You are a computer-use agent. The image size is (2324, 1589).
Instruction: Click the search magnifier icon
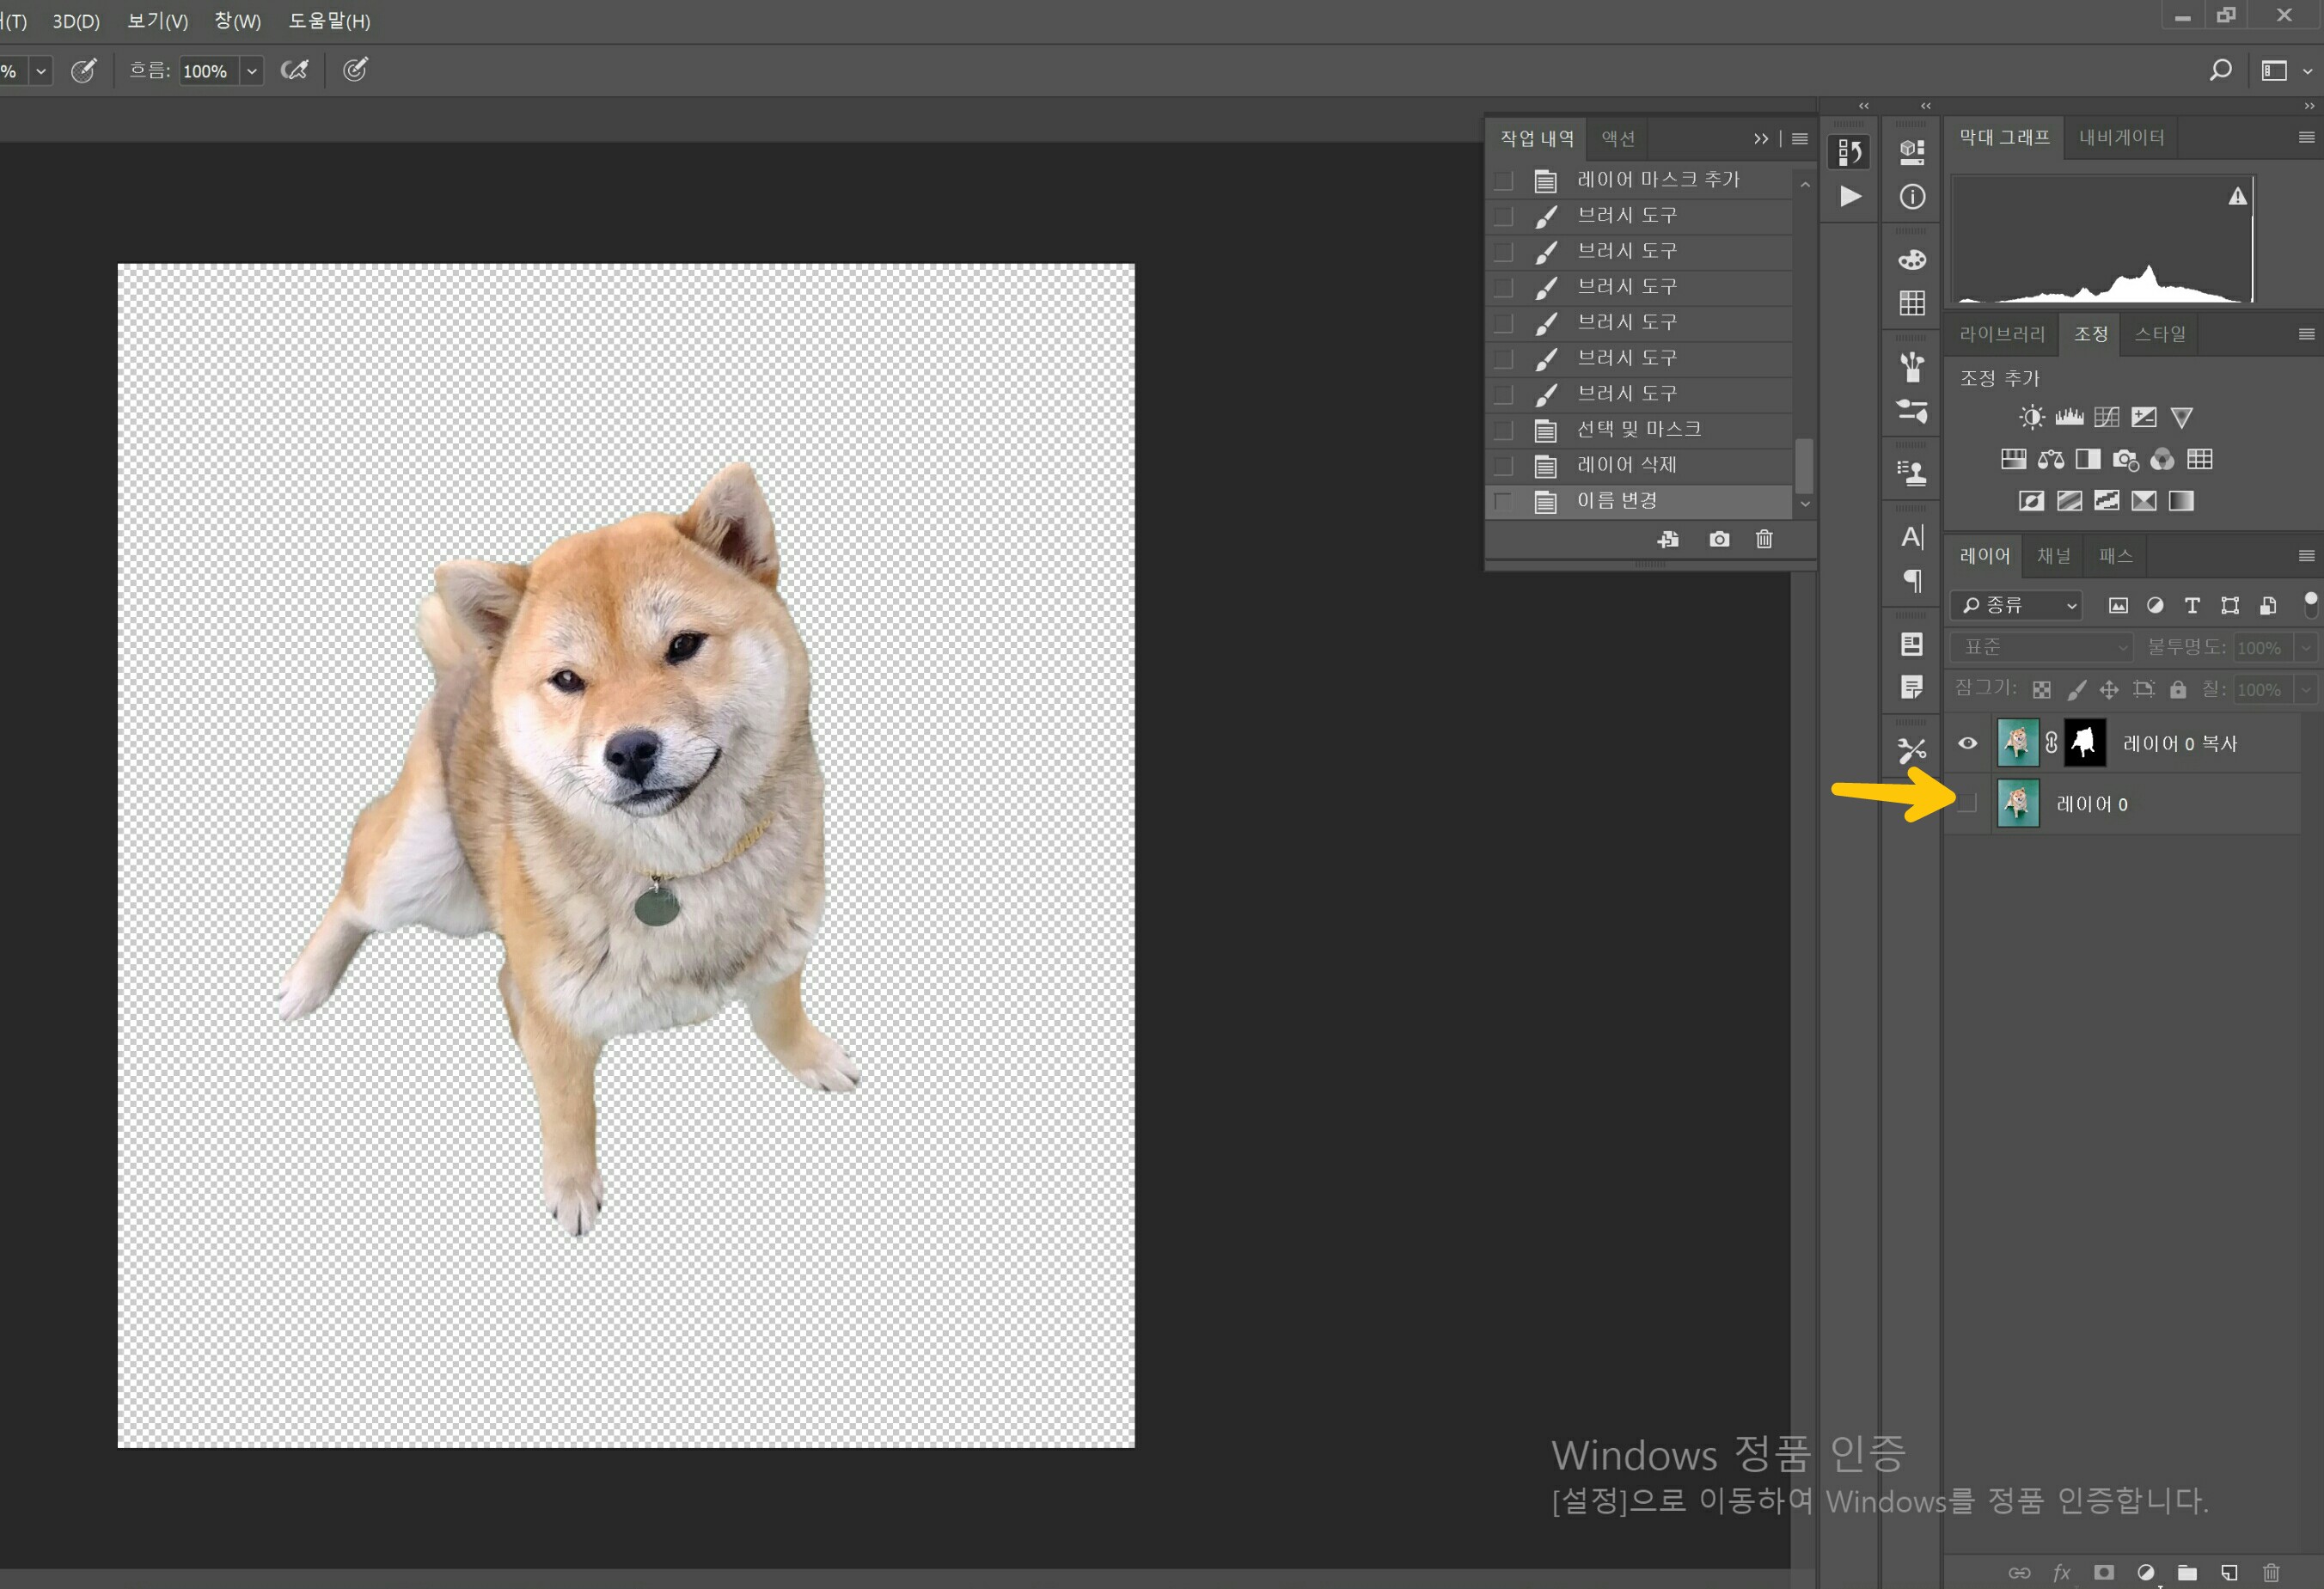tap(2220, 70)
